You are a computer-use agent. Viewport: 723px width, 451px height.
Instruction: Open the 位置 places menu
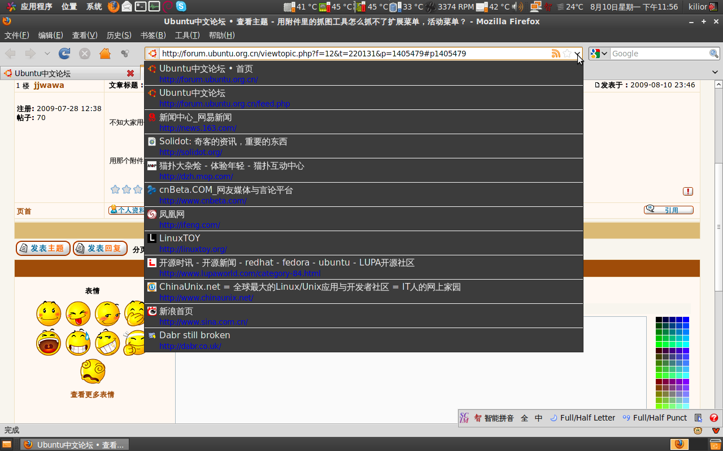point(69,7)
